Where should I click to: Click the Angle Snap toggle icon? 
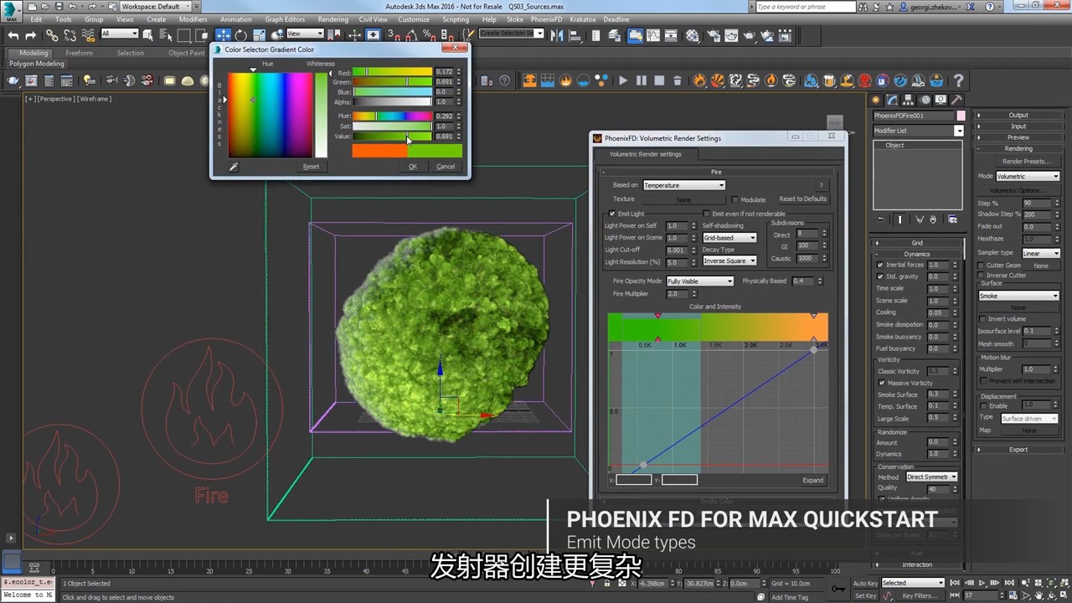tap(410, 35)
